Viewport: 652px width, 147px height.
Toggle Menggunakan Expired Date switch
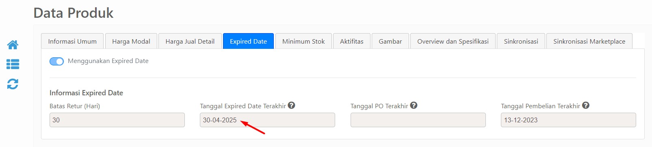tap(56, 61)
